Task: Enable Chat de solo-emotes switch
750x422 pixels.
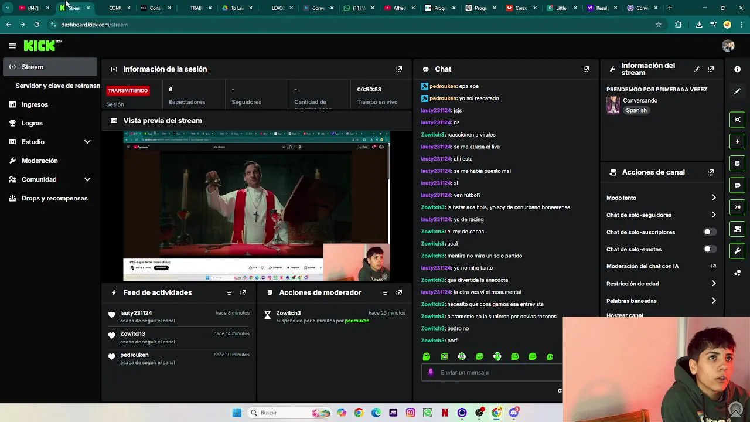Action: point(710,249)
